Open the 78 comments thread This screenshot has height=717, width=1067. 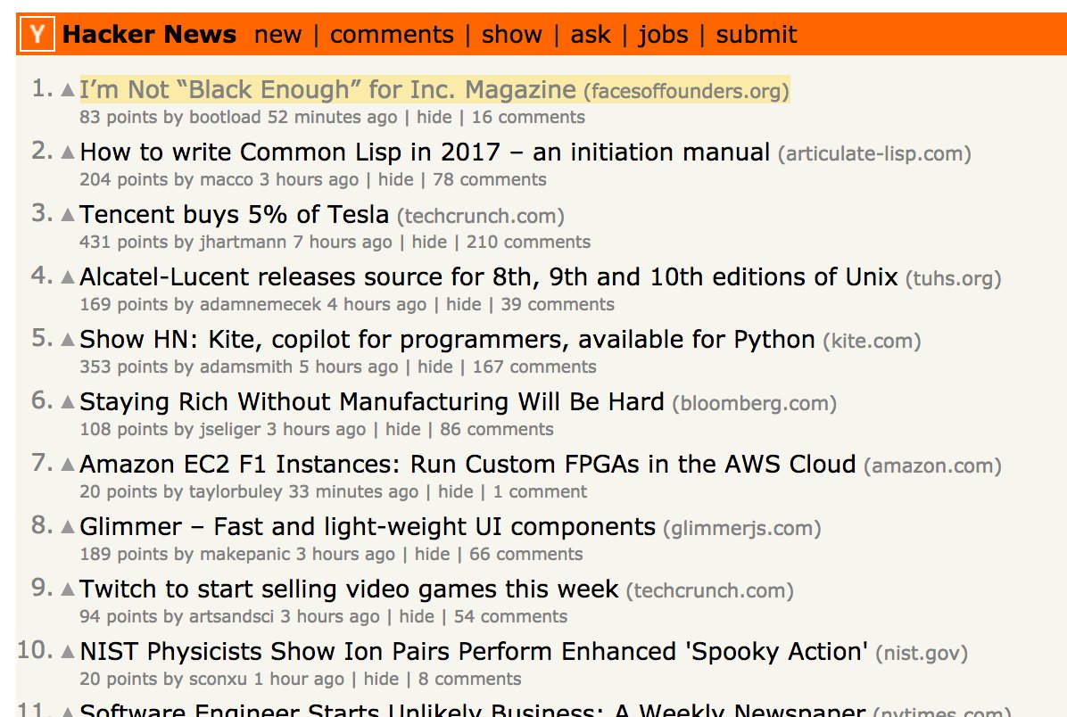click(x=489, y=179)
